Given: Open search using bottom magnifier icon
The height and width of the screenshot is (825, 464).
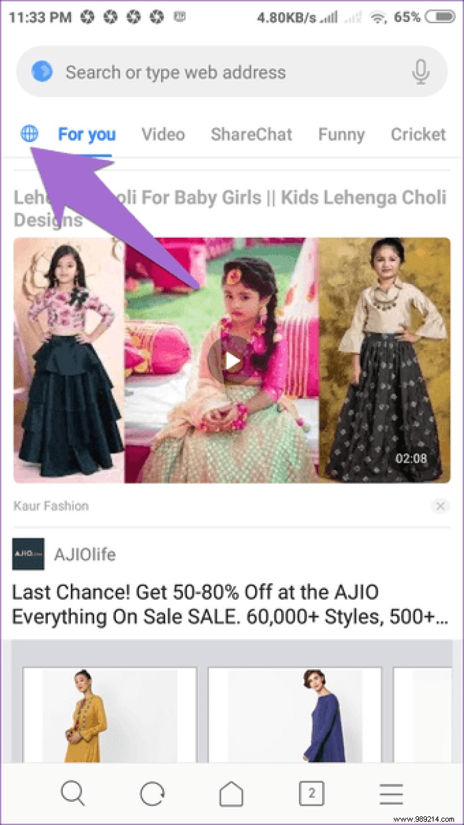Looking at the screenshot, I should point(72,793).
